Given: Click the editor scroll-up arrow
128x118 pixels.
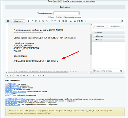Looking at the screenshot, I should point(91,24).
